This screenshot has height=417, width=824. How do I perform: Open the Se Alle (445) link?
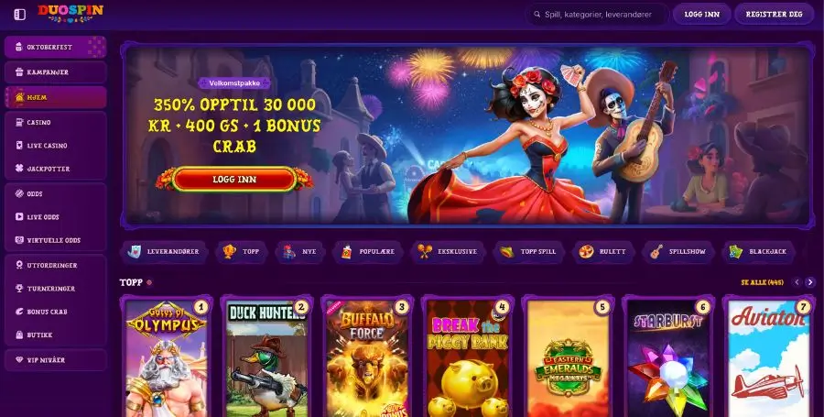(x=762, y=282)
